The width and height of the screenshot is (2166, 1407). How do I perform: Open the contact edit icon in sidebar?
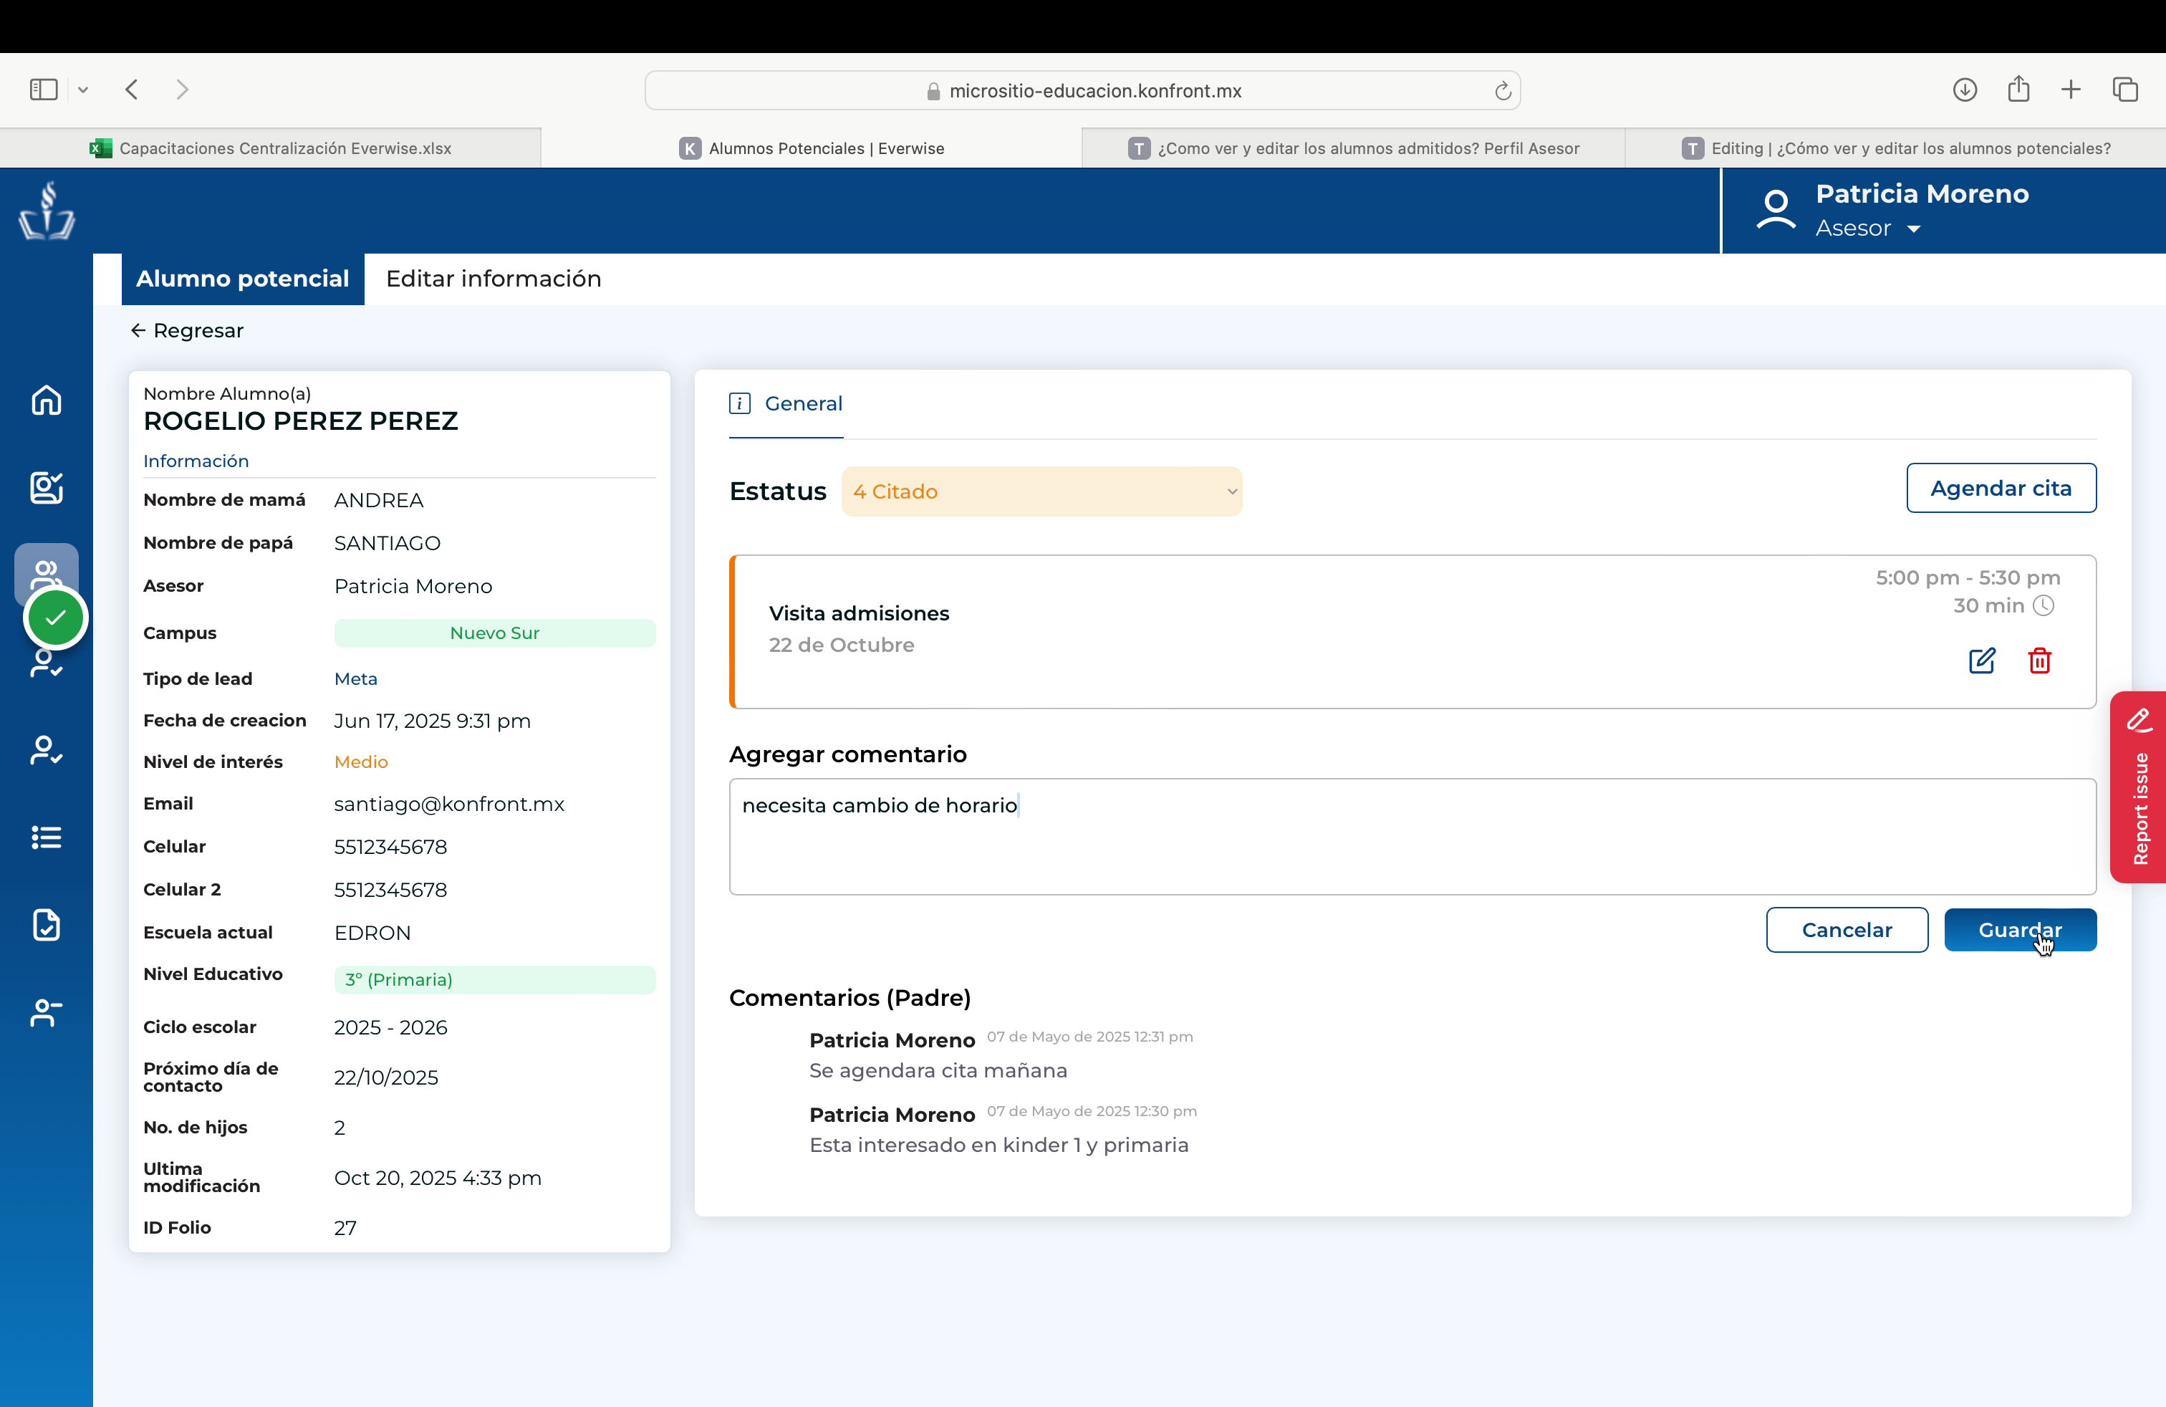pos(47,487)
